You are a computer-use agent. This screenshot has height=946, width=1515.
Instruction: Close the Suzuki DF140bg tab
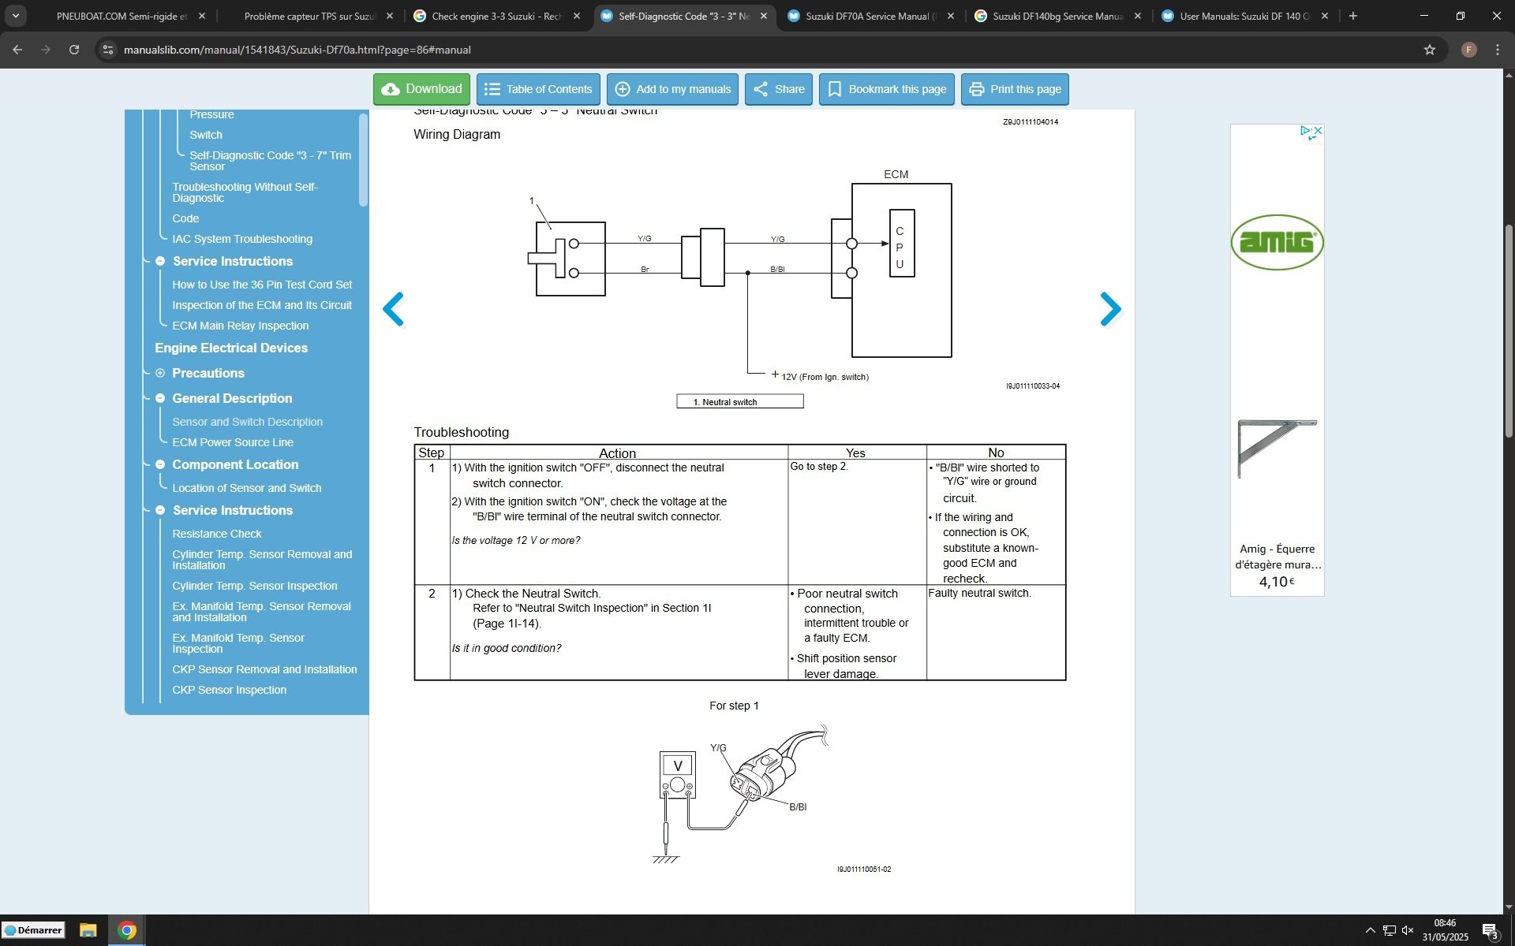tap(1138, 16)
